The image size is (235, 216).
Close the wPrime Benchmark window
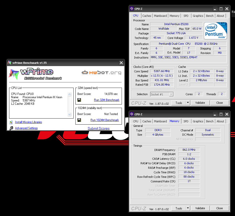[x=121, y=63]
